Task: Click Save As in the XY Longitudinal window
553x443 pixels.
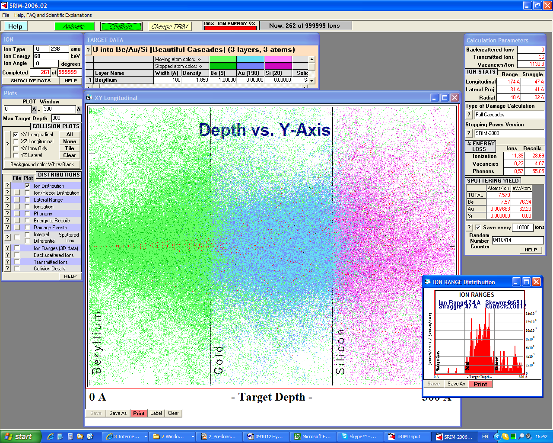Action: [118, 413]
